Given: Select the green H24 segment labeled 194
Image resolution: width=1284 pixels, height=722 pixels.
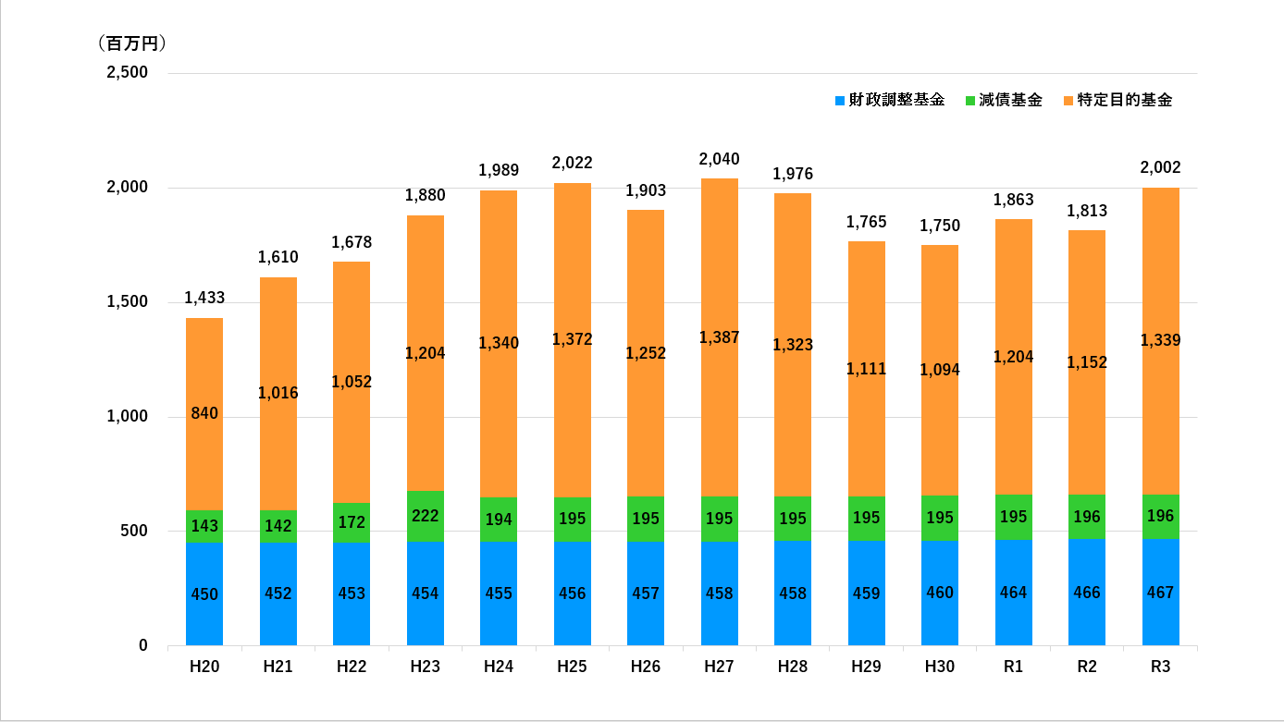Looking at the screenshot, I should click(x=499, y=520).
